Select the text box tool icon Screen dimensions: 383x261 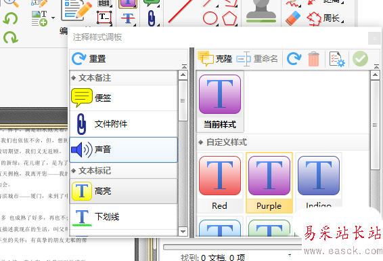(104, 18)
